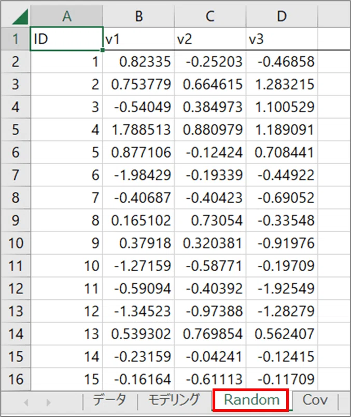
Task: Click cell containing 0.769854
Action: pos(210,334)
